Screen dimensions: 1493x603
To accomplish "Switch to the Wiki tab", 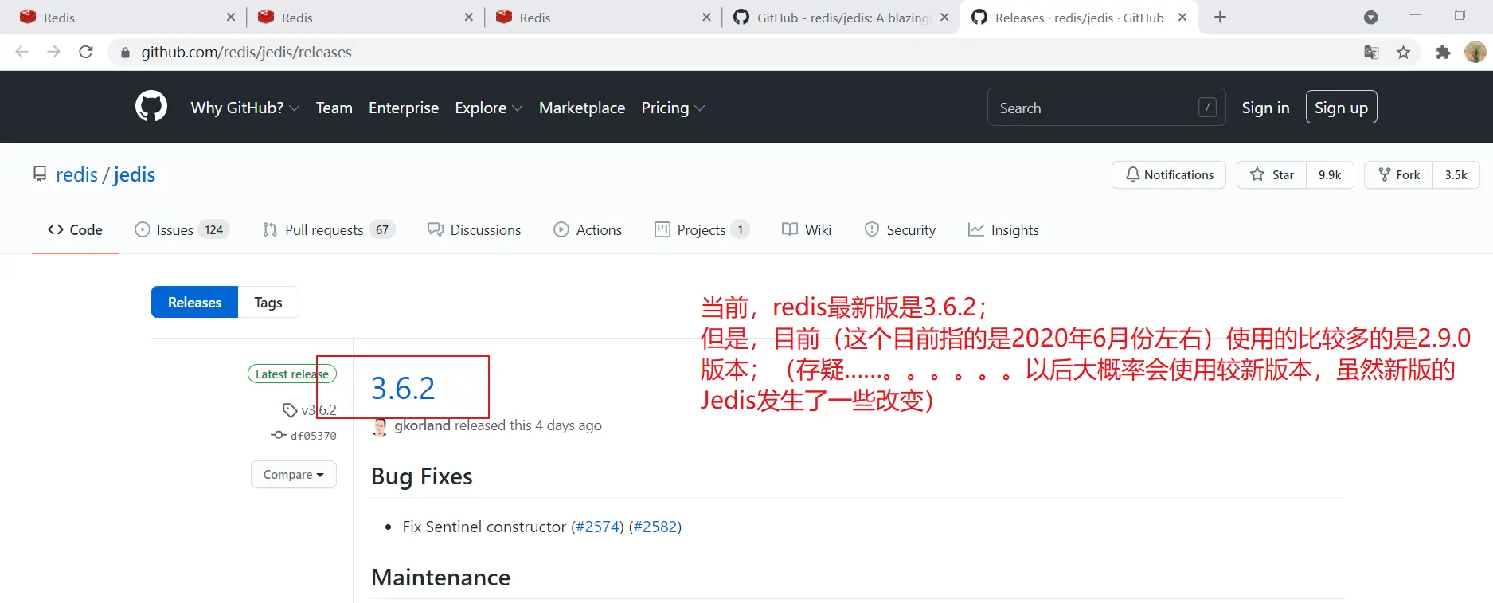I will (x=807, y=229).
